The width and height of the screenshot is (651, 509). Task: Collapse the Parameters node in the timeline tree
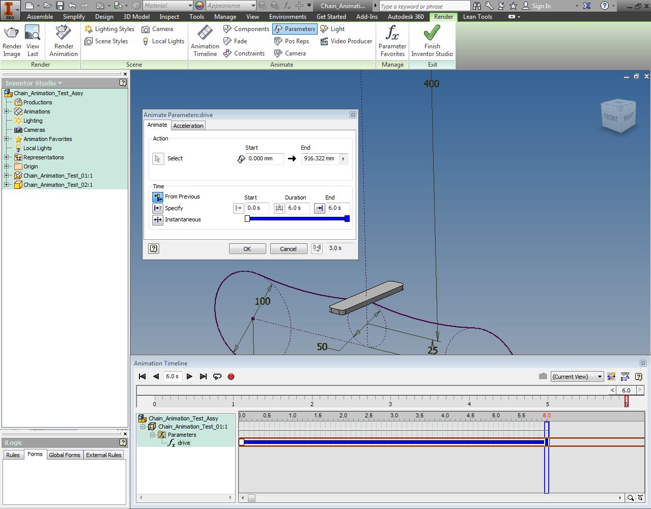tap(153, 435)
